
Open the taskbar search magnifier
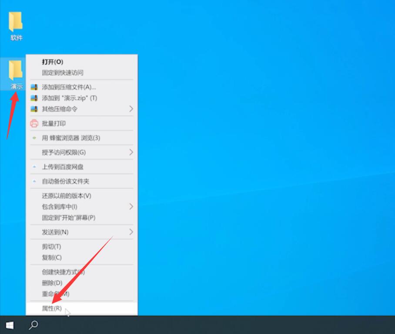coord(33,325)
